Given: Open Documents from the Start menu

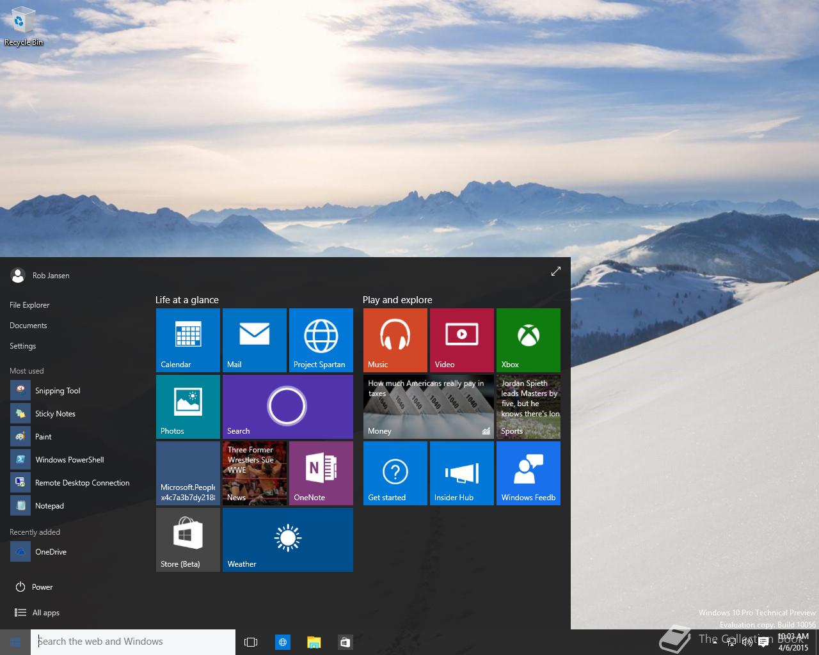Looking at the screenshot, I should (28, 326).
